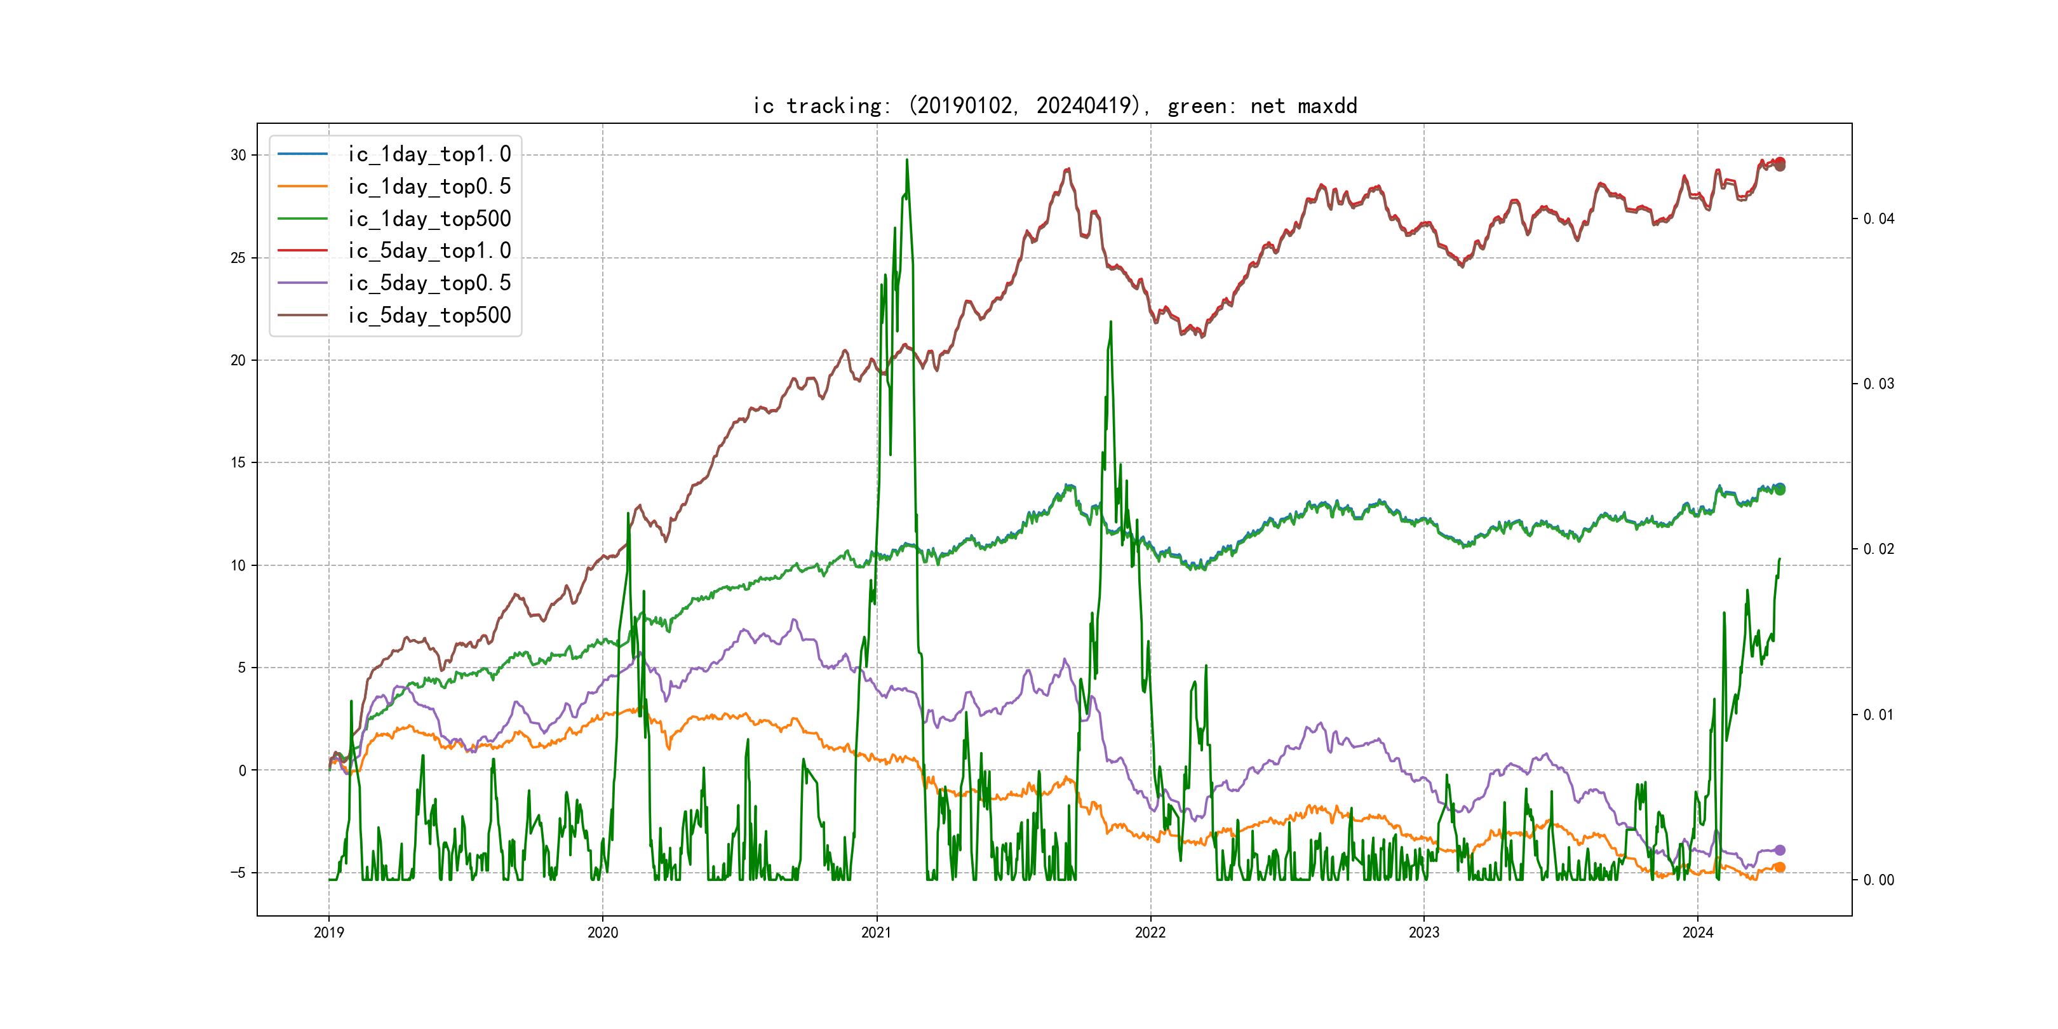Screen dimensions: 2058x1029
Task: Click the 30 left-axis tick label
Action: click(238, 155)
